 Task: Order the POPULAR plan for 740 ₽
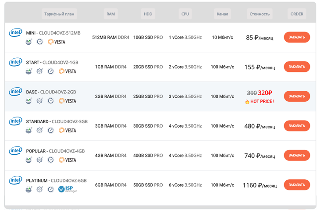(x=297, y=155)
